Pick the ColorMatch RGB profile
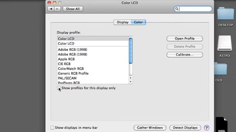This screenshot has width=236, height=132. click(93, 69)
